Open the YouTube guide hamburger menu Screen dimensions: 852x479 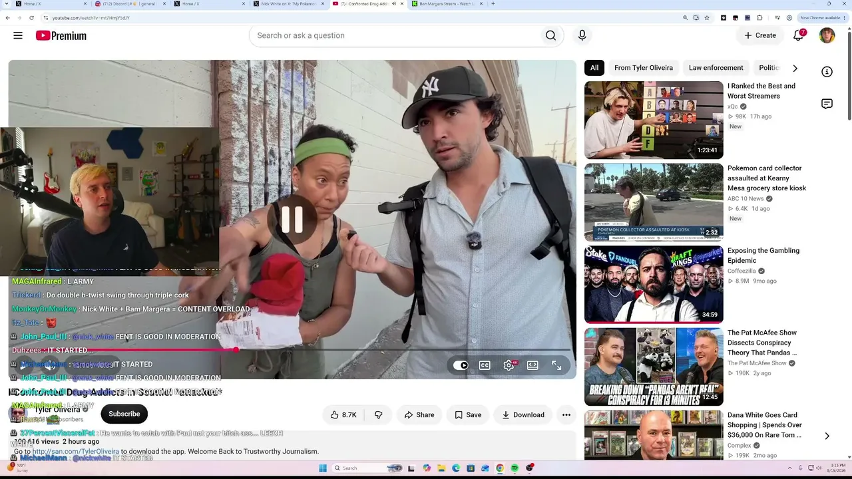pyautogui.click(x=18, y=35)
